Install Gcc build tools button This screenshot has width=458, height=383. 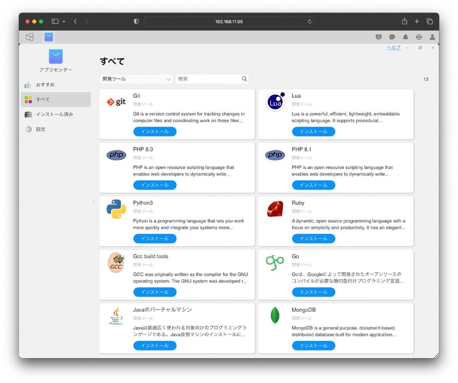click(155, 292)
